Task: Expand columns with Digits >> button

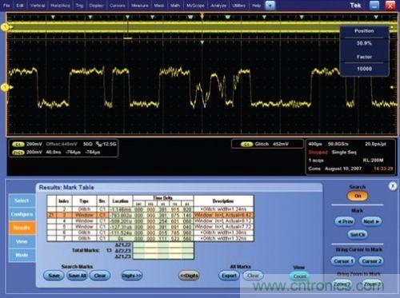Action: 132,276
